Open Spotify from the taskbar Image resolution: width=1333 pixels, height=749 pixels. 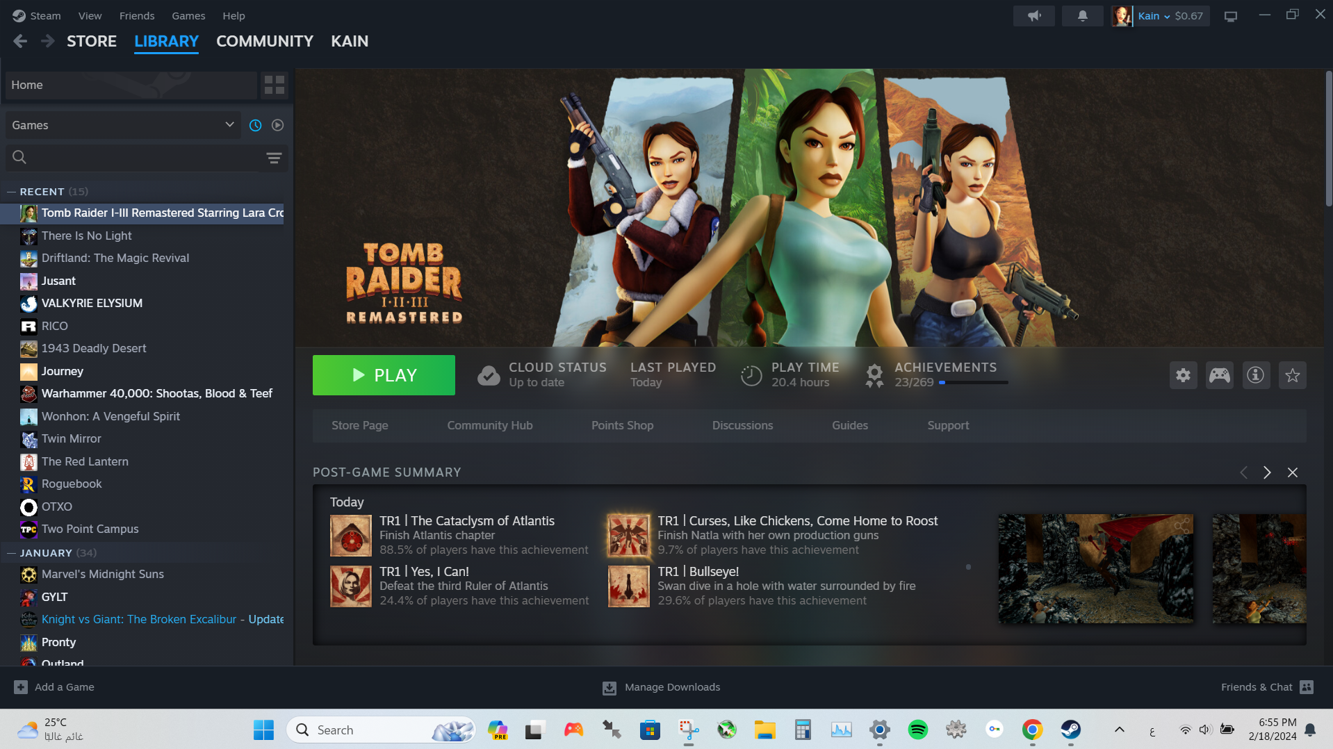tap(917, 730)
